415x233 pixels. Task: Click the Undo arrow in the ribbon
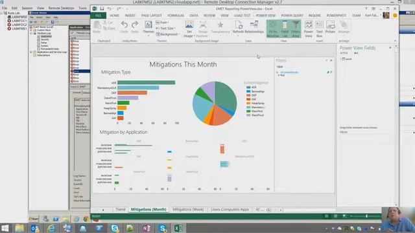tap(124, 25)
